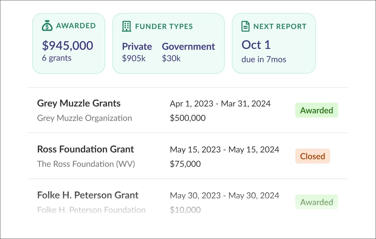
Task: Click the building Funder Types icon
Action: 126,26
